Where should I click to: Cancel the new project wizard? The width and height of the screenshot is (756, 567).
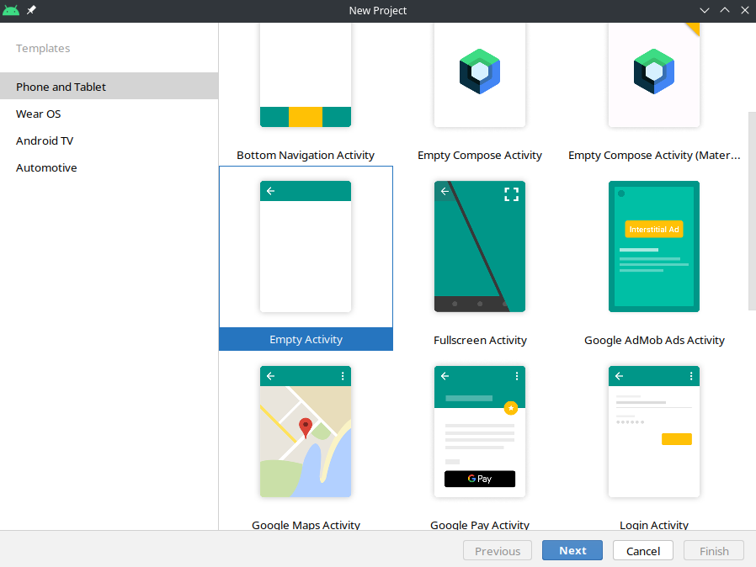point(642,550)
